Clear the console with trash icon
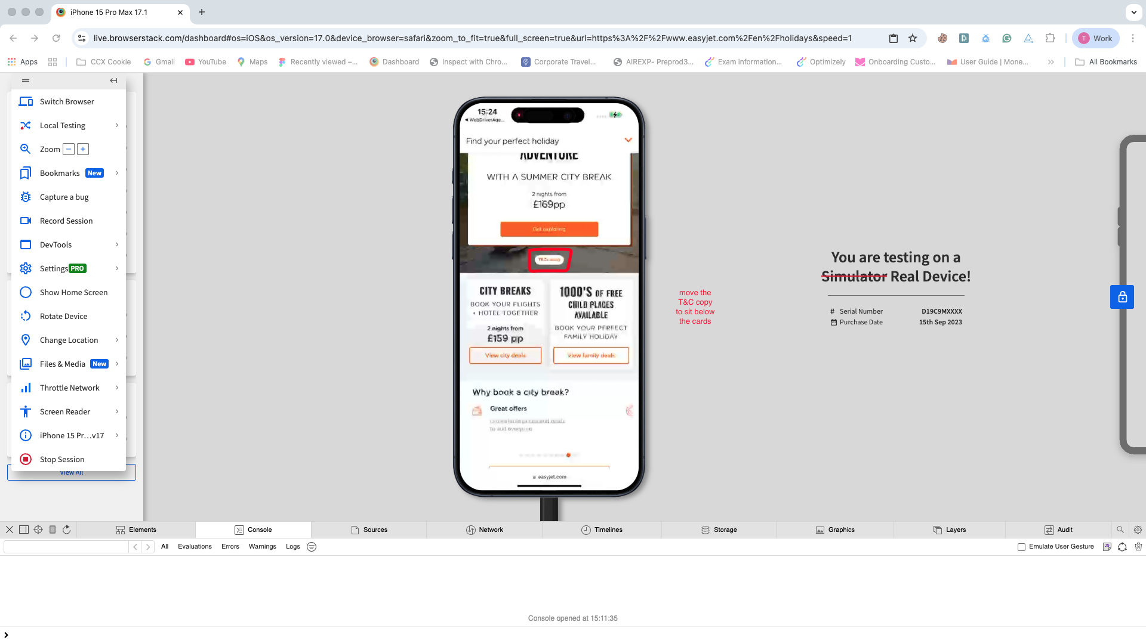 [1138, 547]
